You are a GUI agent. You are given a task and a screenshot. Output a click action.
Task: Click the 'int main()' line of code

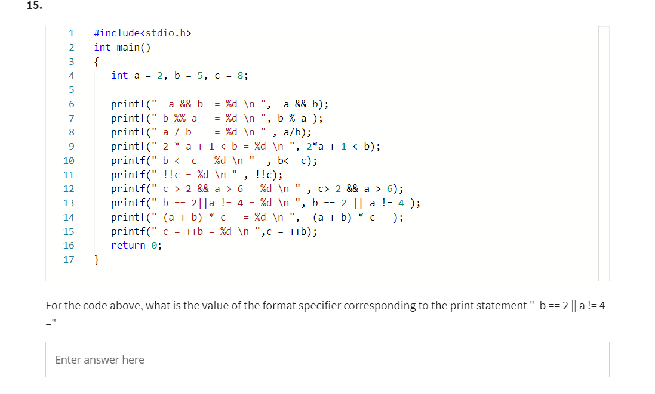click(122, 47)
